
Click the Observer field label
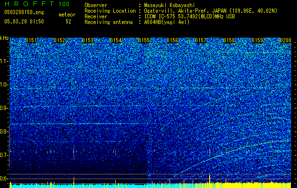96,5
